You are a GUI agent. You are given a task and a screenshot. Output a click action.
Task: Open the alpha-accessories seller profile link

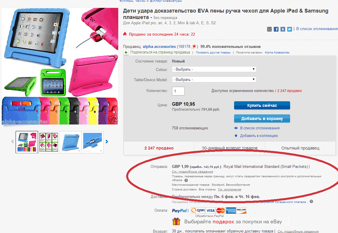point(159,46)
